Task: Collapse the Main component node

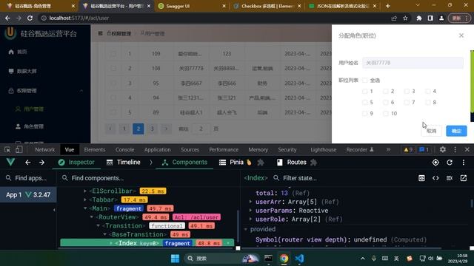Action: point(85,208)
